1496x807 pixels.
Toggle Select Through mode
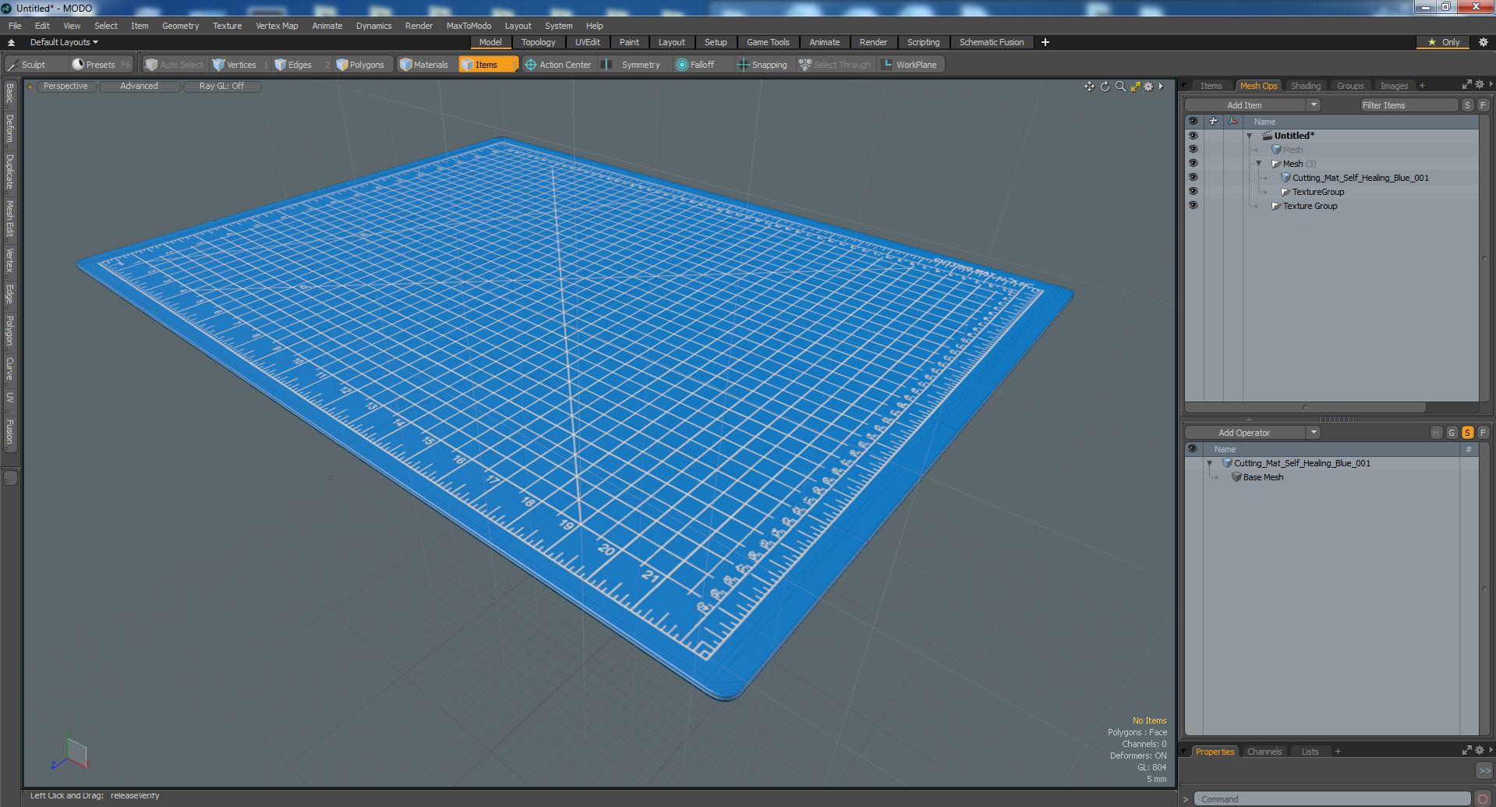coord(835,65)
